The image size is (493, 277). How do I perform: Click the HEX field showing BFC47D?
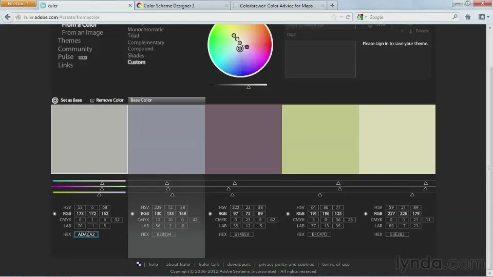pos(319,234)
